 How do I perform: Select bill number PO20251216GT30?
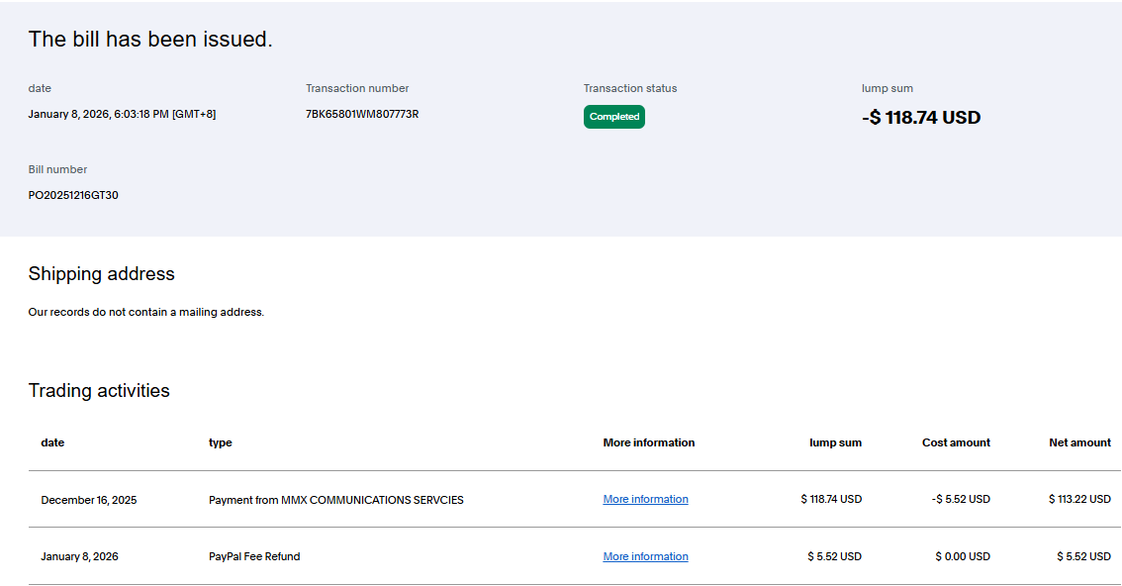coord(73,195)
